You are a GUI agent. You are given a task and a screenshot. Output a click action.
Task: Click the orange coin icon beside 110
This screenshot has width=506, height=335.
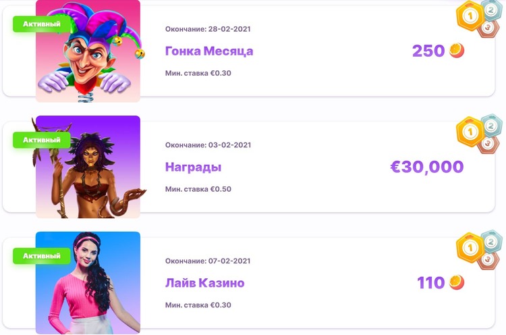(457, 282)
